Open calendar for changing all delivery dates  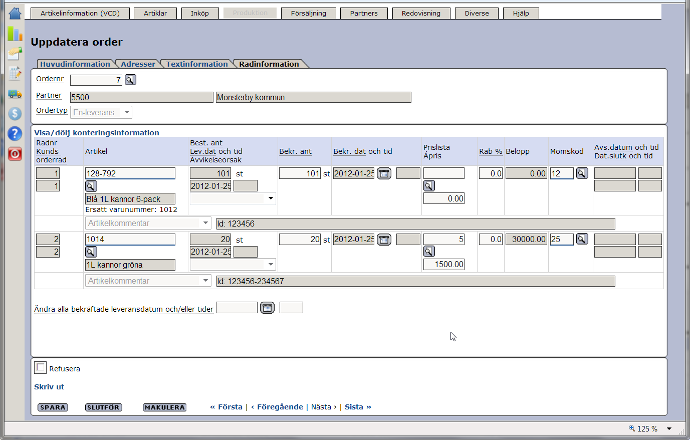tap(268, 308)
